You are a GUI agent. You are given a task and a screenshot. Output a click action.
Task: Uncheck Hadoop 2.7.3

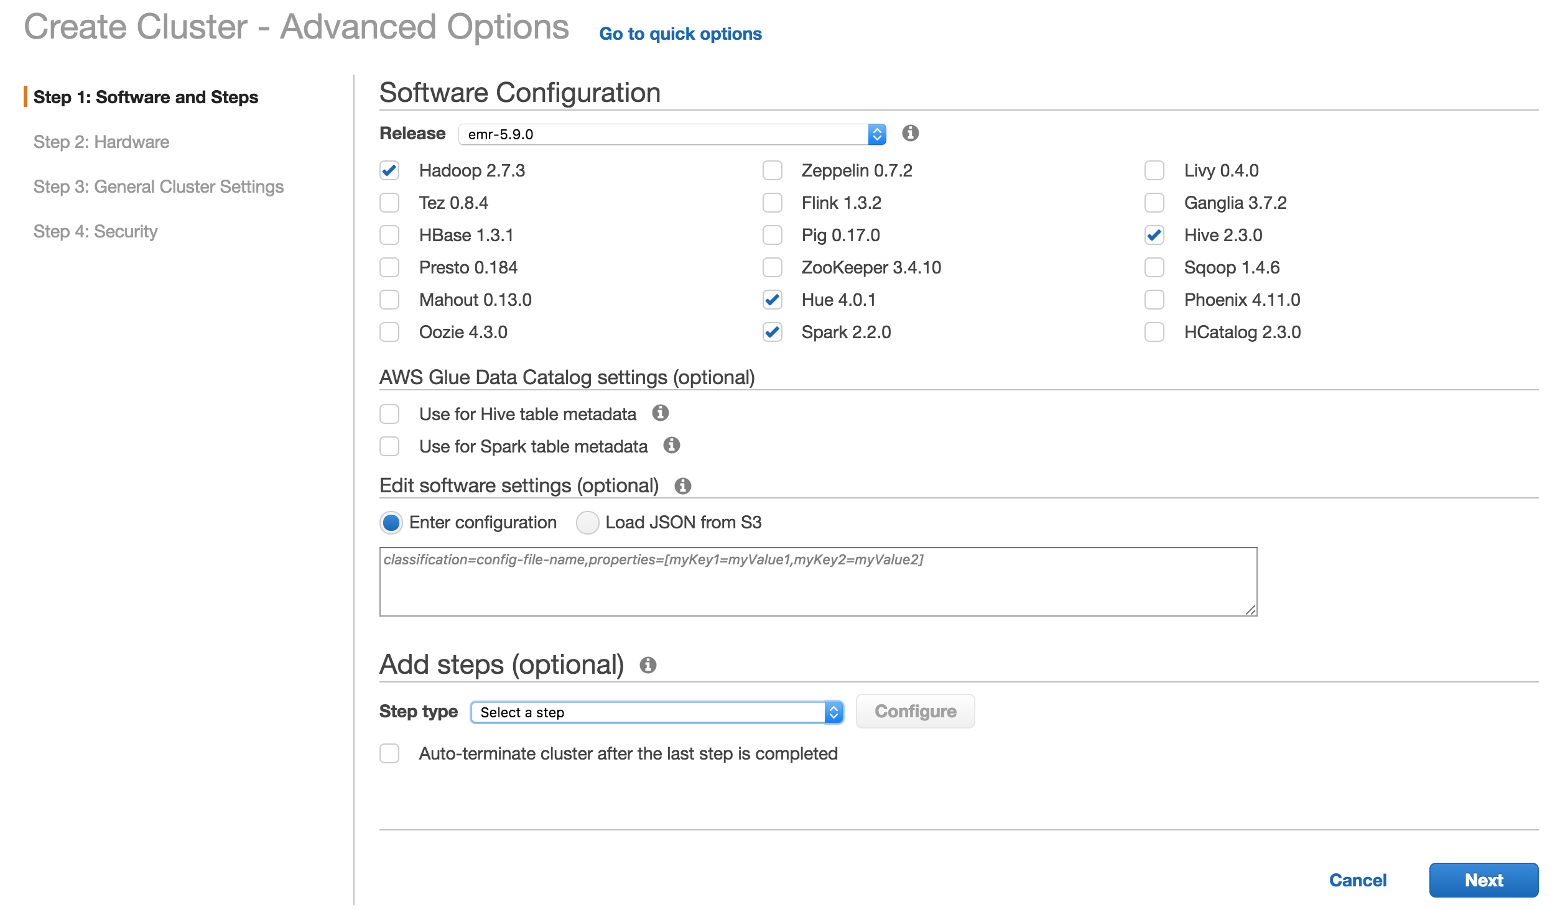click(389, 170)
